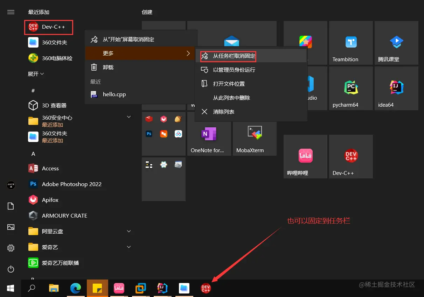
Task: Click the A letter heading in app list
Action: [x=33, y=154]
